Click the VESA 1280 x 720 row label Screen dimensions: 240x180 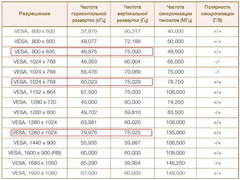tap(34, 102)
